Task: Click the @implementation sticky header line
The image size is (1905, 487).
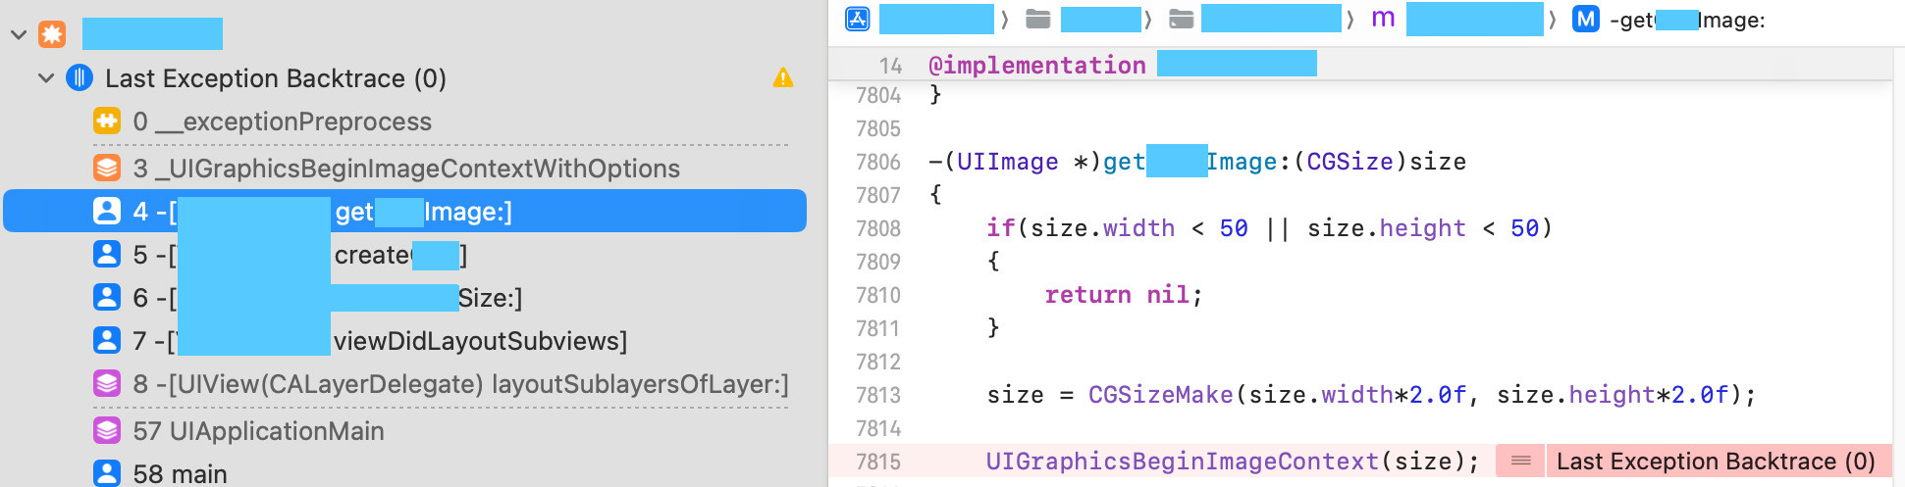Action: (x=1036, y=66)
